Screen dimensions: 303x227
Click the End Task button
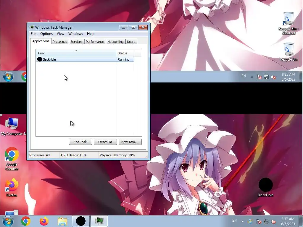(x=80, y=142)
